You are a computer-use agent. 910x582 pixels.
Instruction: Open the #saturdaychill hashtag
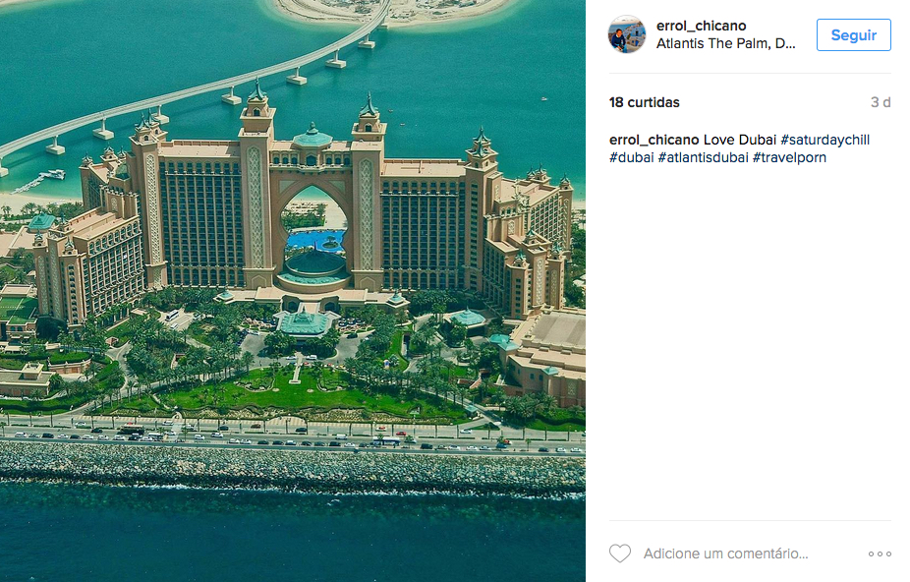click(x=825, y=140)
